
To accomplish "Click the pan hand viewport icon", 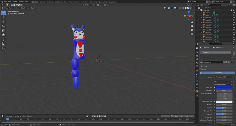I will pos(192,26).
